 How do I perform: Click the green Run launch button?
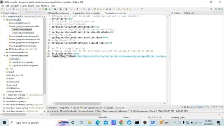55,9
